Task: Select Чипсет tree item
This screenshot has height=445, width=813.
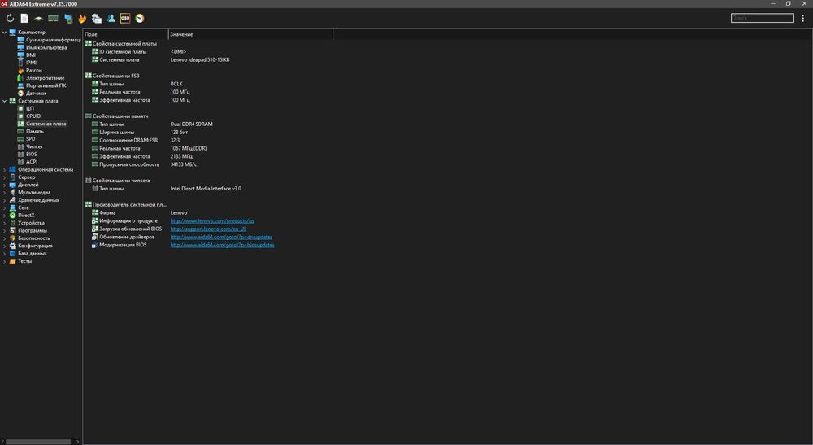Action: tap(34, 146)
